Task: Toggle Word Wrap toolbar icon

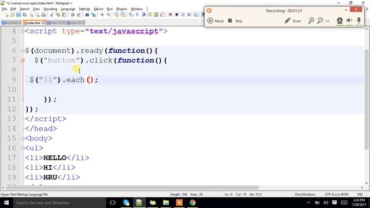Action: click(131, 15)
